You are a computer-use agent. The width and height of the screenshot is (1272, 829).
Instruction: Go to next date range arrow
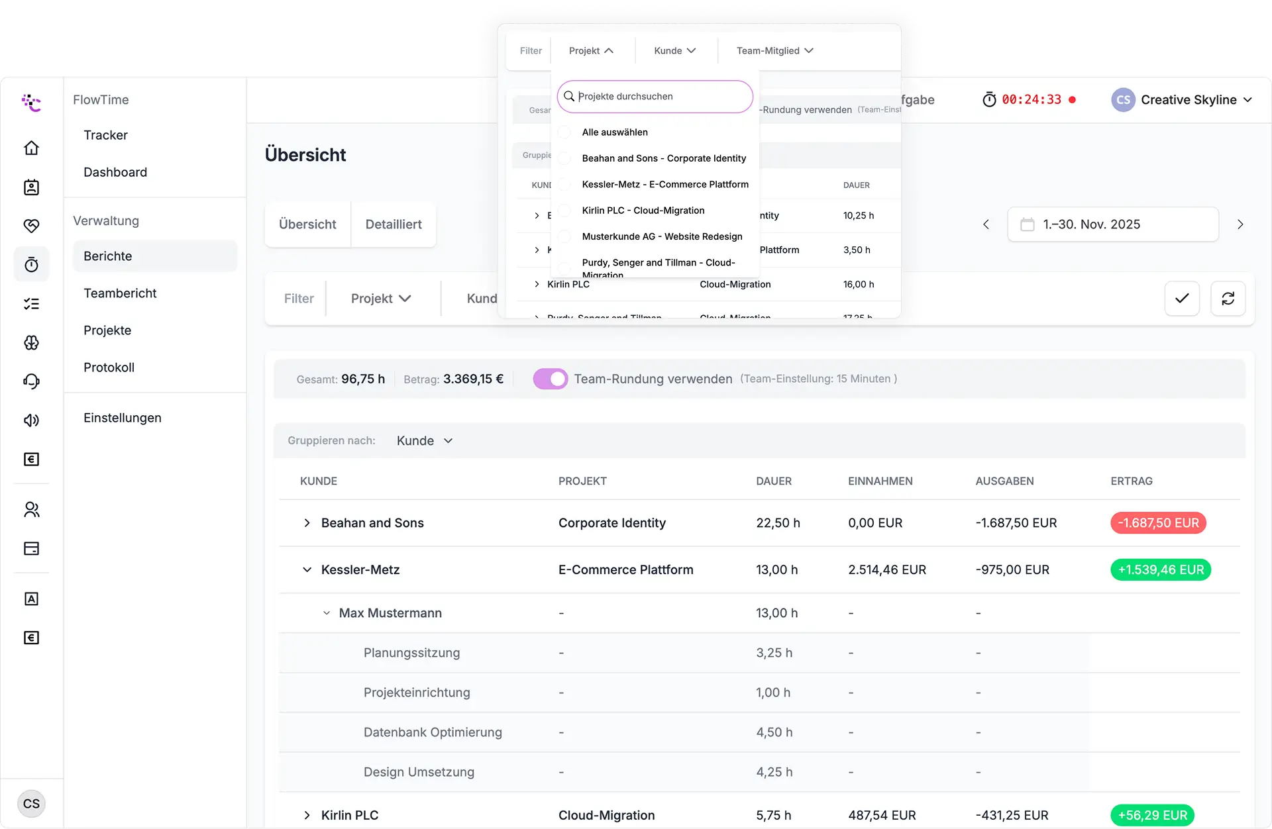pos(1240,224)
